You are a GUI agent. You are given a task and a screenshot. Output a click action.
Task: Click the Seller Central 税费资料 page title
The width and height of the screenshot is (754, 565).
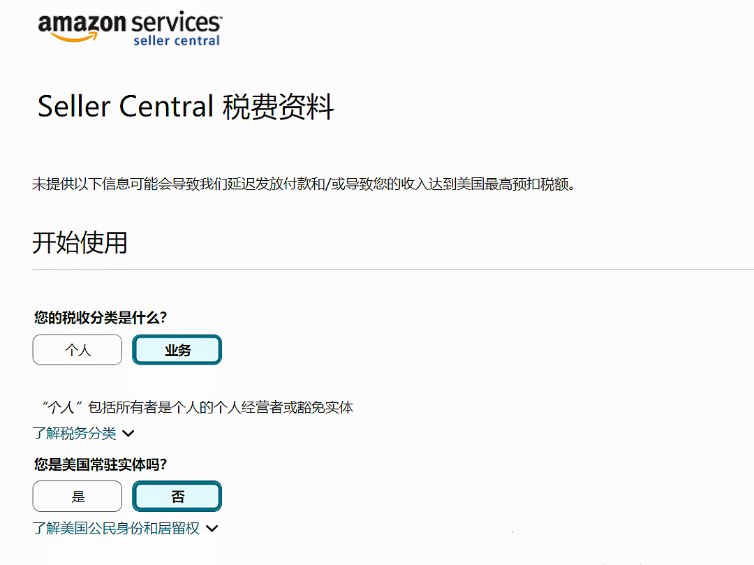click(186, 107)
